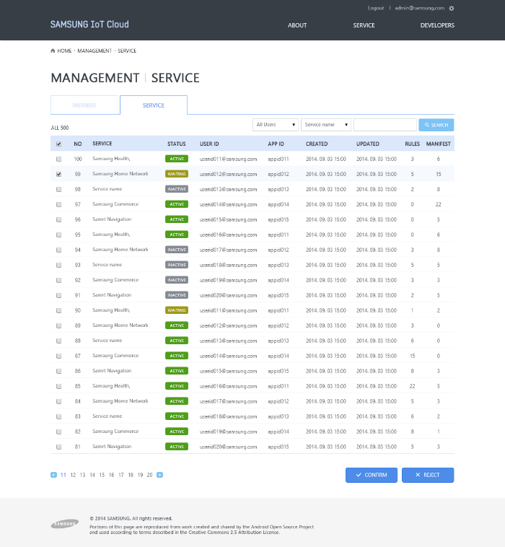Click the search text input field
505x547 pixels.
click(385, 125)
